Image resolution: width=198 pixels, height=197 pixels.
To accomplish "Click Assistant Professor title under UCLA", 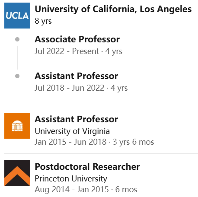I will 77,76.
